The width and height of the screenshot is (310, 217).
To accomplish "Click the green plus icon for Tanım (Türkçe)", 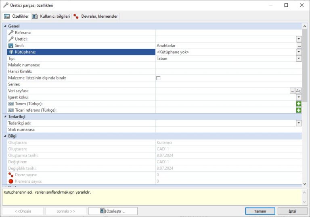I will 299,104.
